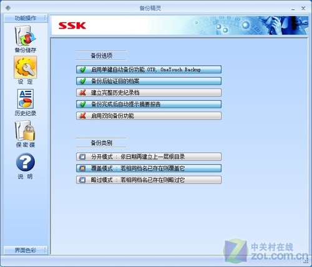312x267 pixels.
Task: Minimize the 备份精灵 window
Action: (x=293, y=9)
